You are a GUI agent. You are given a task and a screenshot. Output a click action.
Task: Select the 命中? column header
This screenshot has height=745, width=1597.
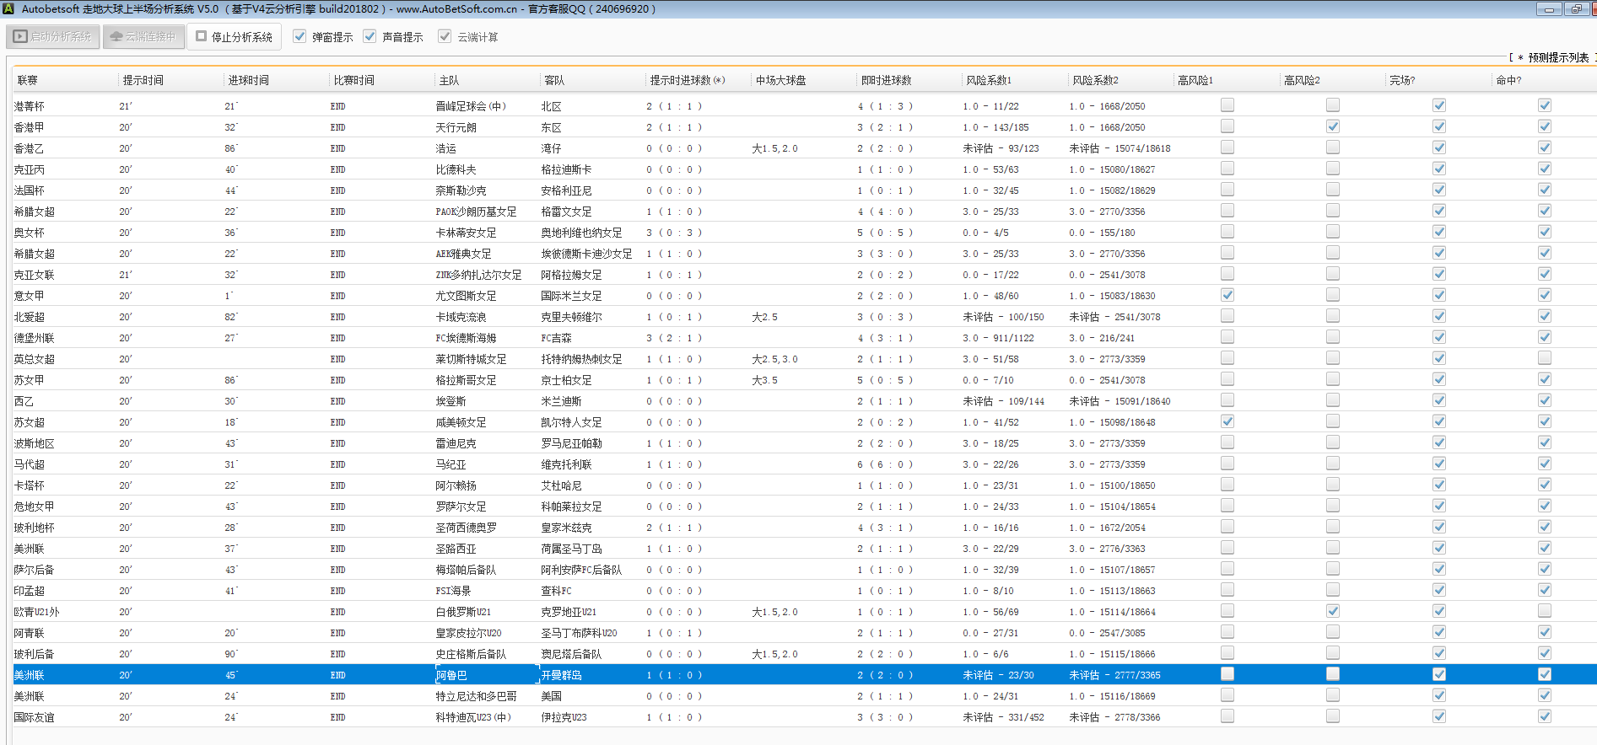pyautogui.click(x=1508, y=80)
